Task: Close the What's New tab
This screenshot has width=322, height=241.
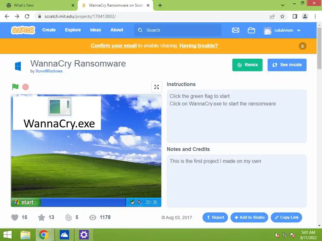Action: (x=73, y=5)
